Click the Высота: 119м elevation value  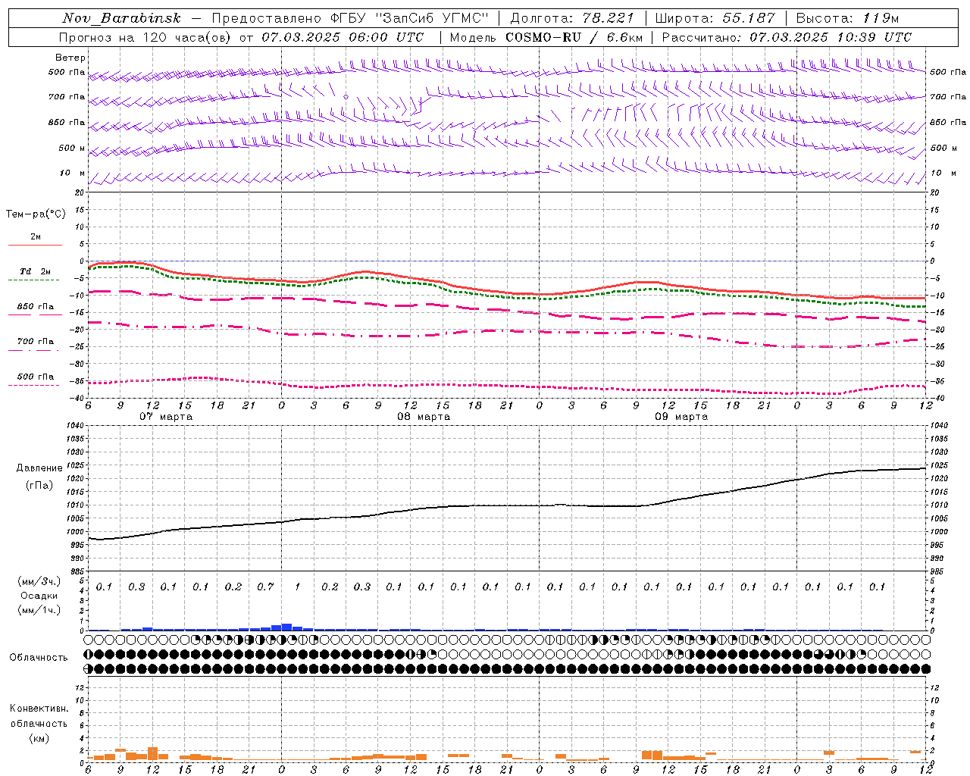point(847,18)
